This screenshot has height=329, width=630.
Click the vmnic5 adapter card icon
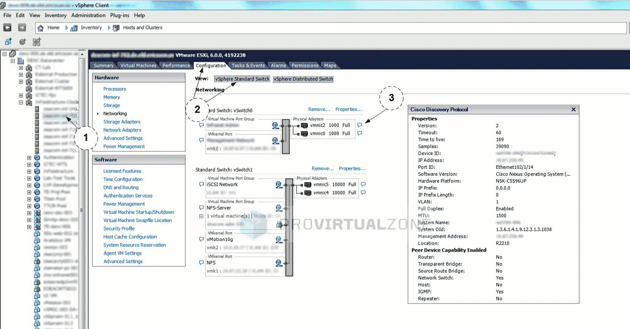pyautogui.click(x=307, y=185)
